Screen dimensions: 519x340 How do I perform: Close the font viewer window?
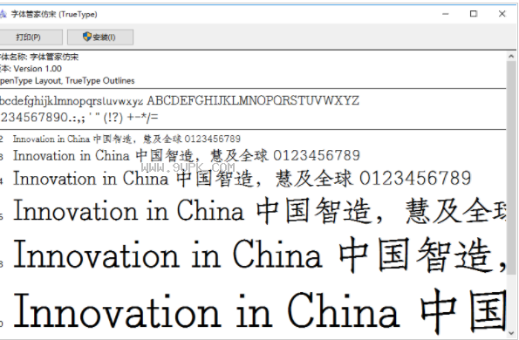pos(502,14)
